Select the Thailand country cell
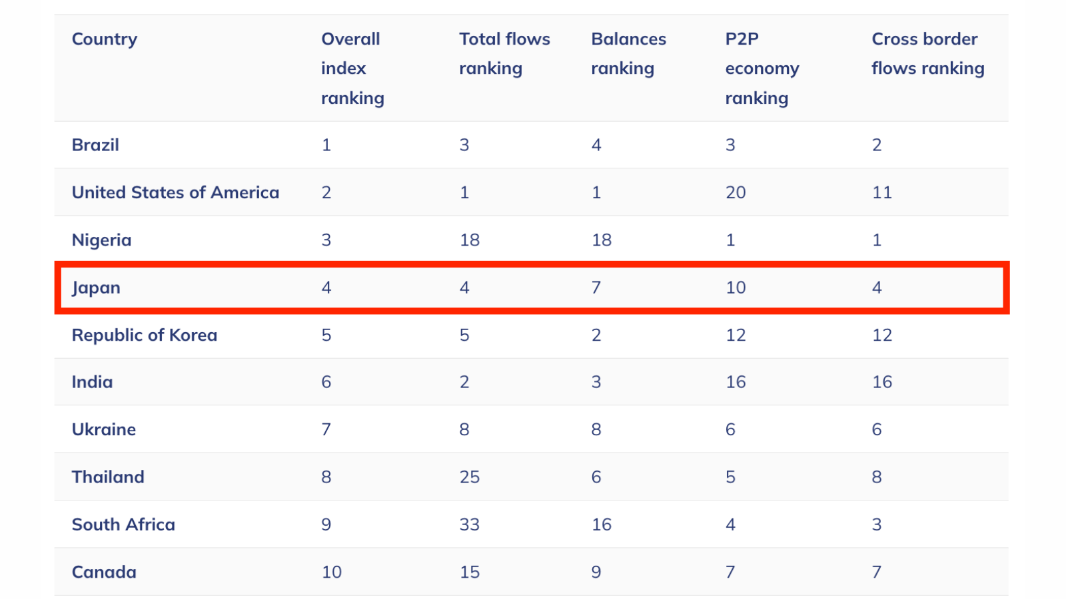This screenshot has width=1066, height=599. [x=108, y=477]
